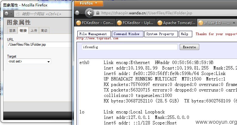237x125 pixels.
Task: Expand the dropdown arrow beside the right window's globe icon
Action: (x=82, y=13)
